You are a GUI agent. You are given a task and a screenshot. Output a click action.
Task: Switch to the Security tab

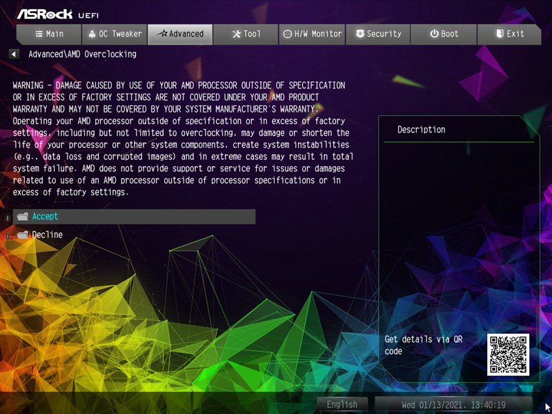377,34
